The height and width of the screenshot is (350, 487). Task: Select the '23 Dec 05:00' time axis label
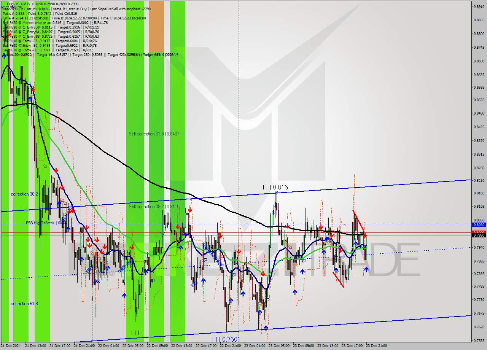tap(279, 346)
